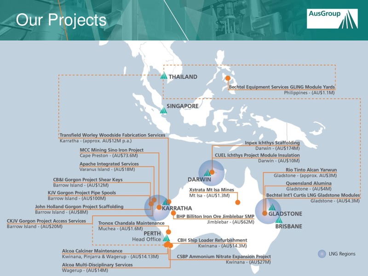Click the 'LNG Regions' legend text
The width and height of the screenshot is (368, 276).
click(x=342, y=254)
